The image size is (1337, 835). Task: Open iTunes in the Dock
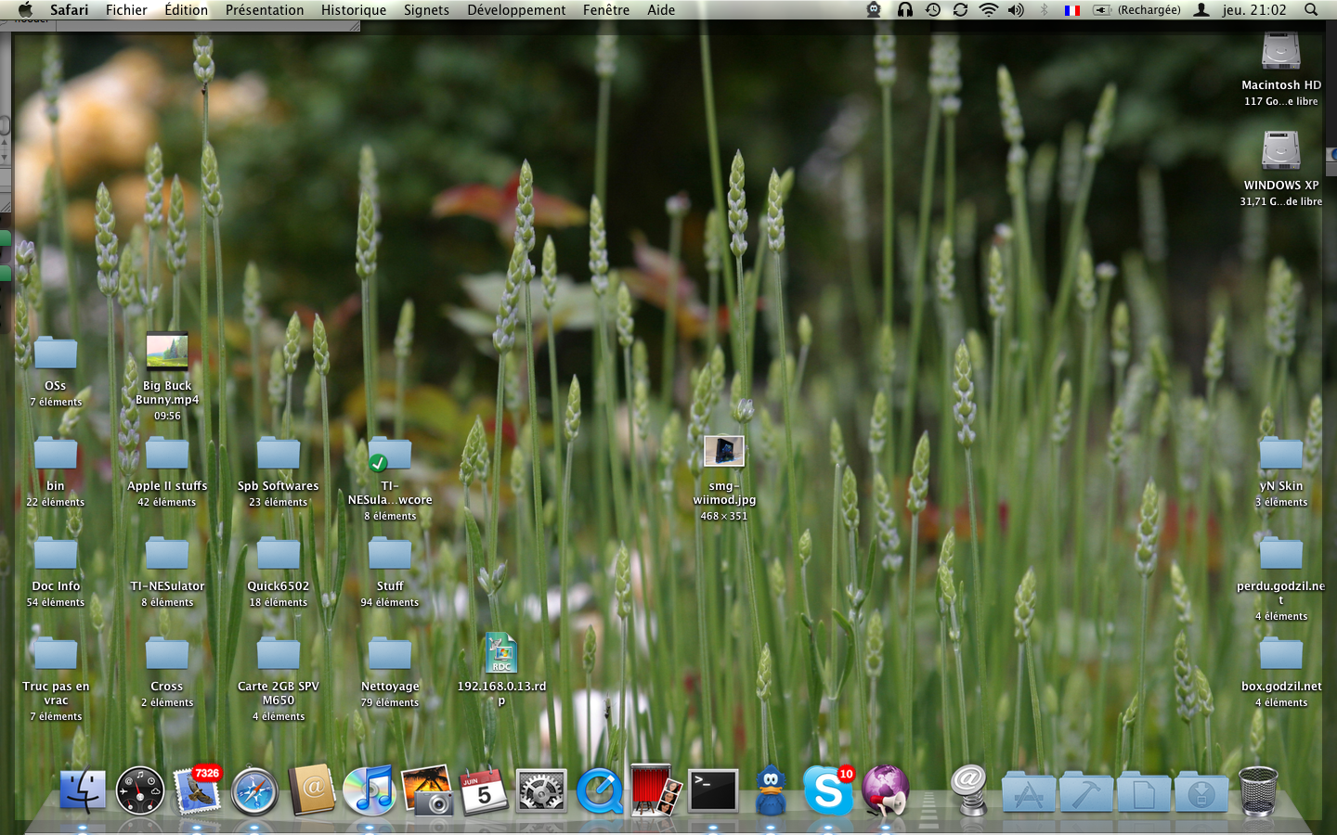coord(370,791)
